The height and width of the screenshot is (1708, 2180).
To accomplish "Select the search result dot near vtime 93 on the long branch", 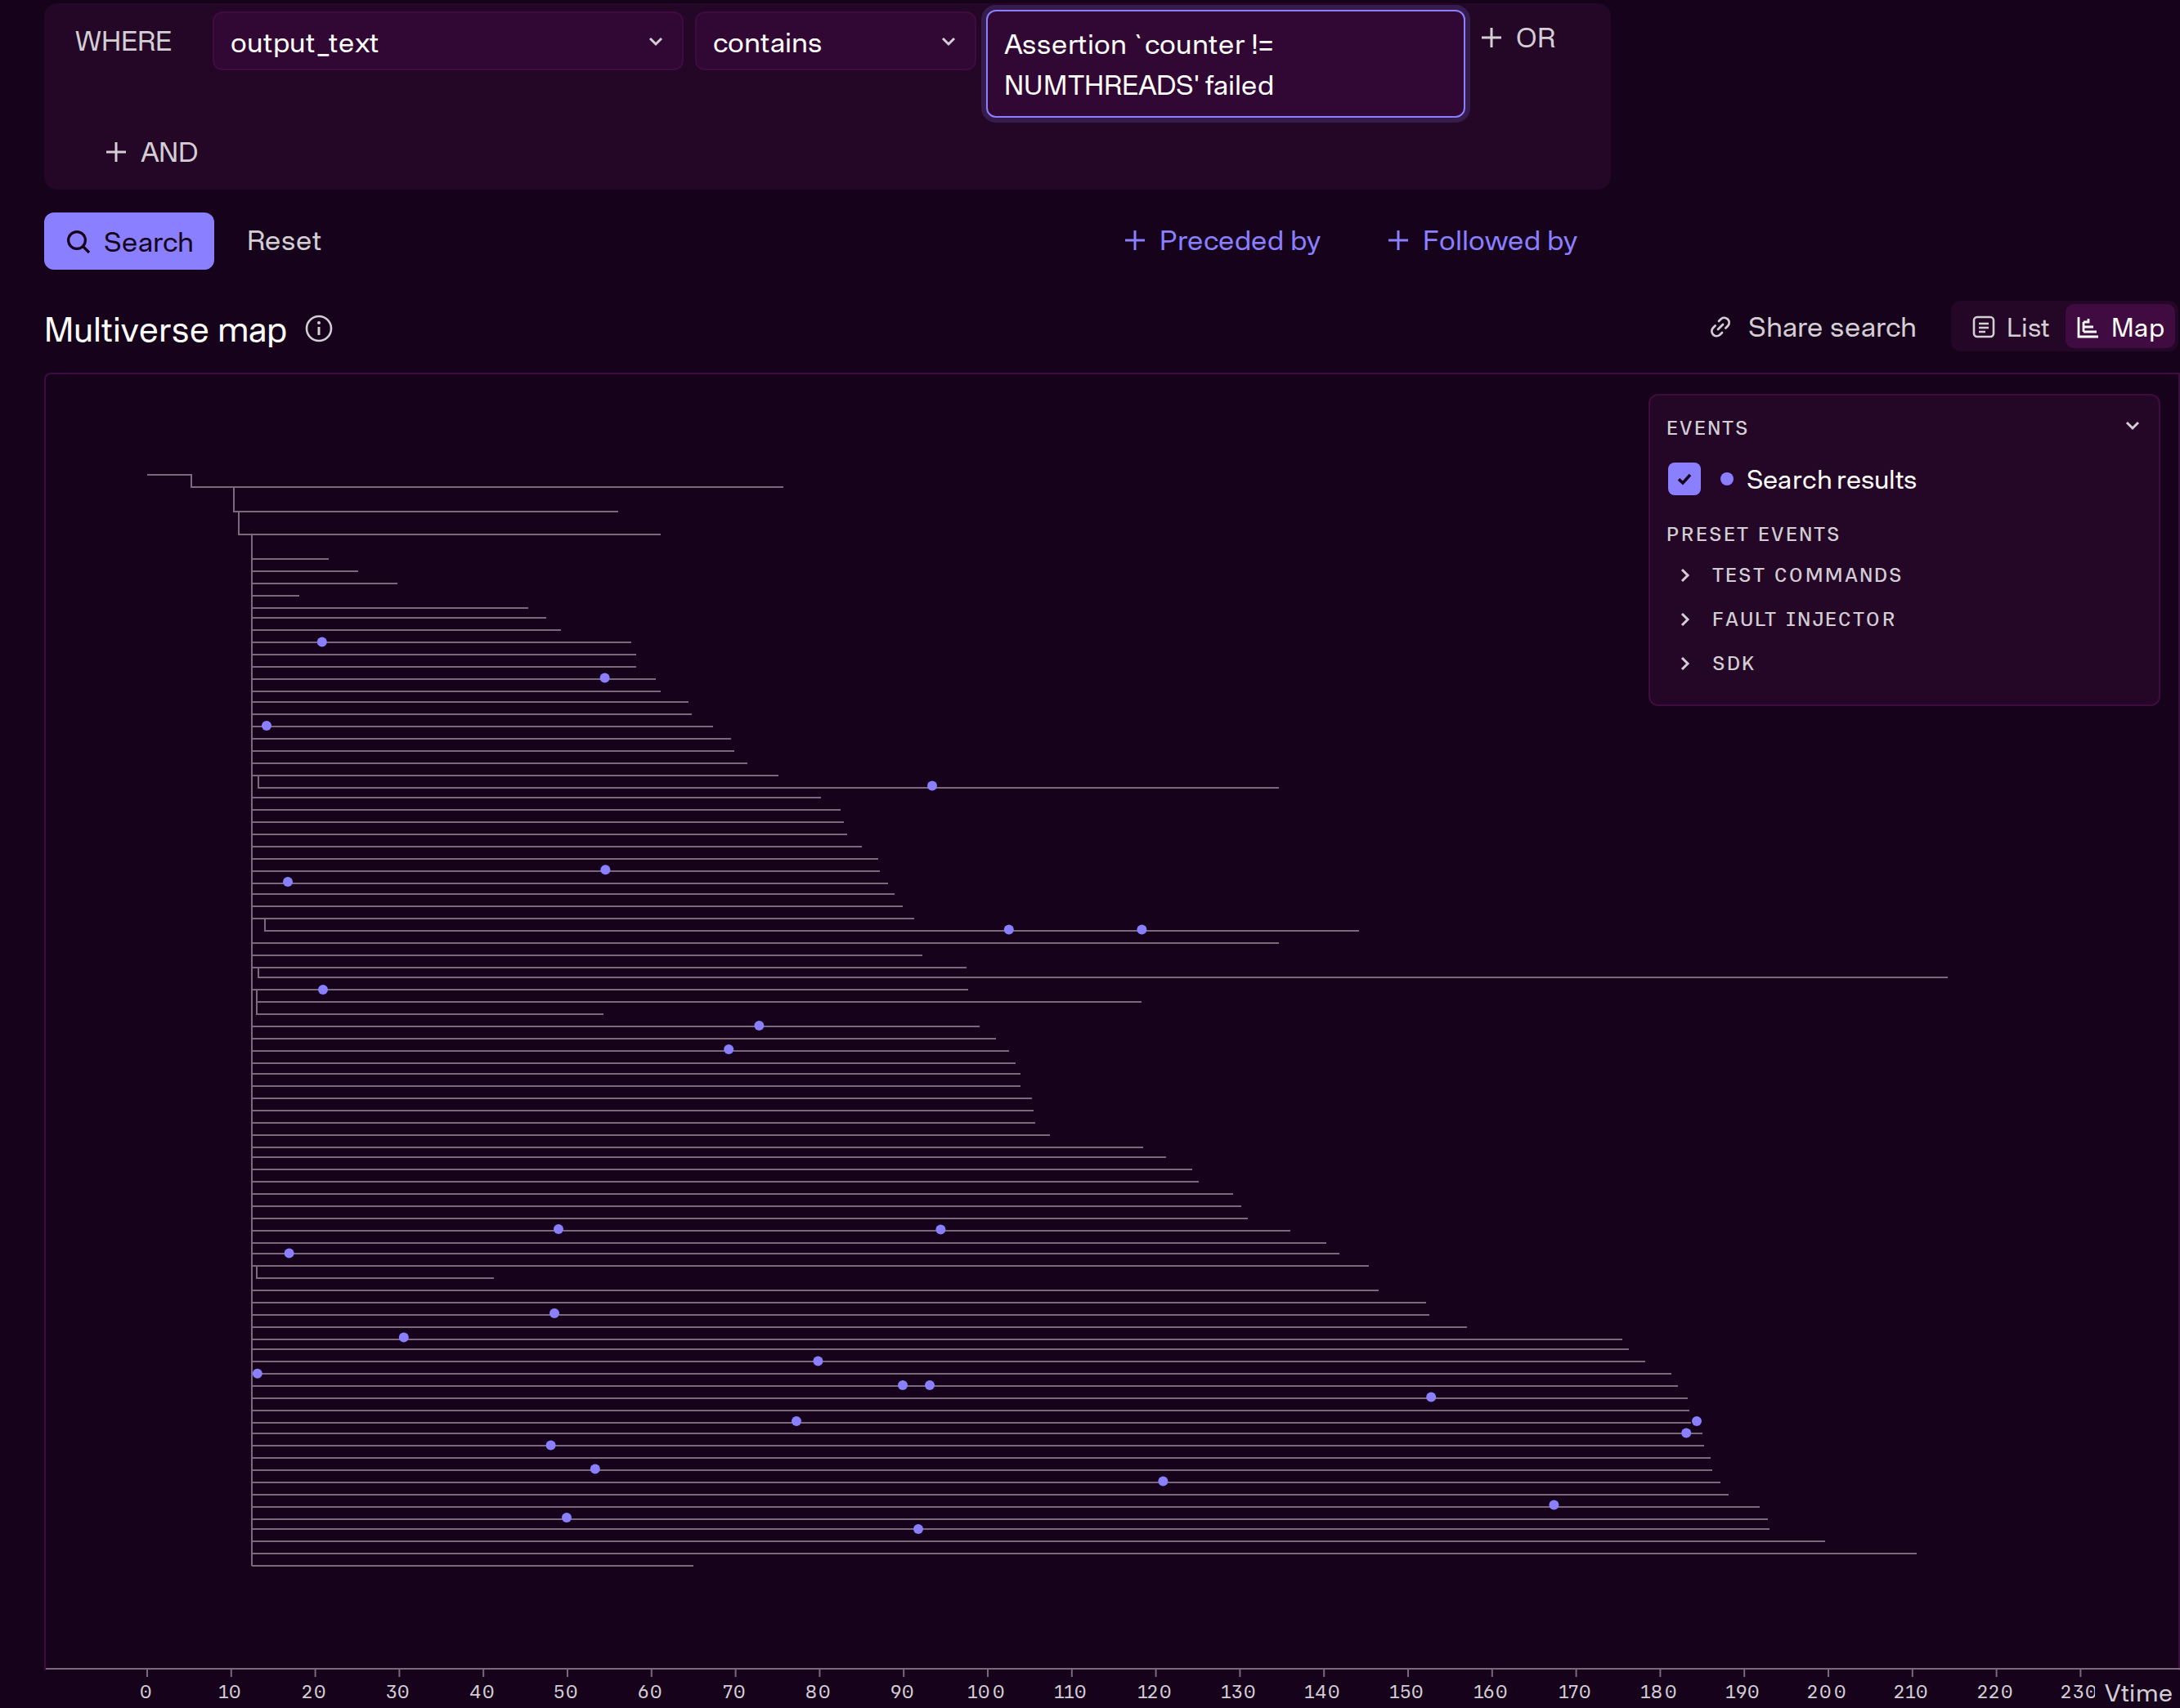I will pos(931,786).
